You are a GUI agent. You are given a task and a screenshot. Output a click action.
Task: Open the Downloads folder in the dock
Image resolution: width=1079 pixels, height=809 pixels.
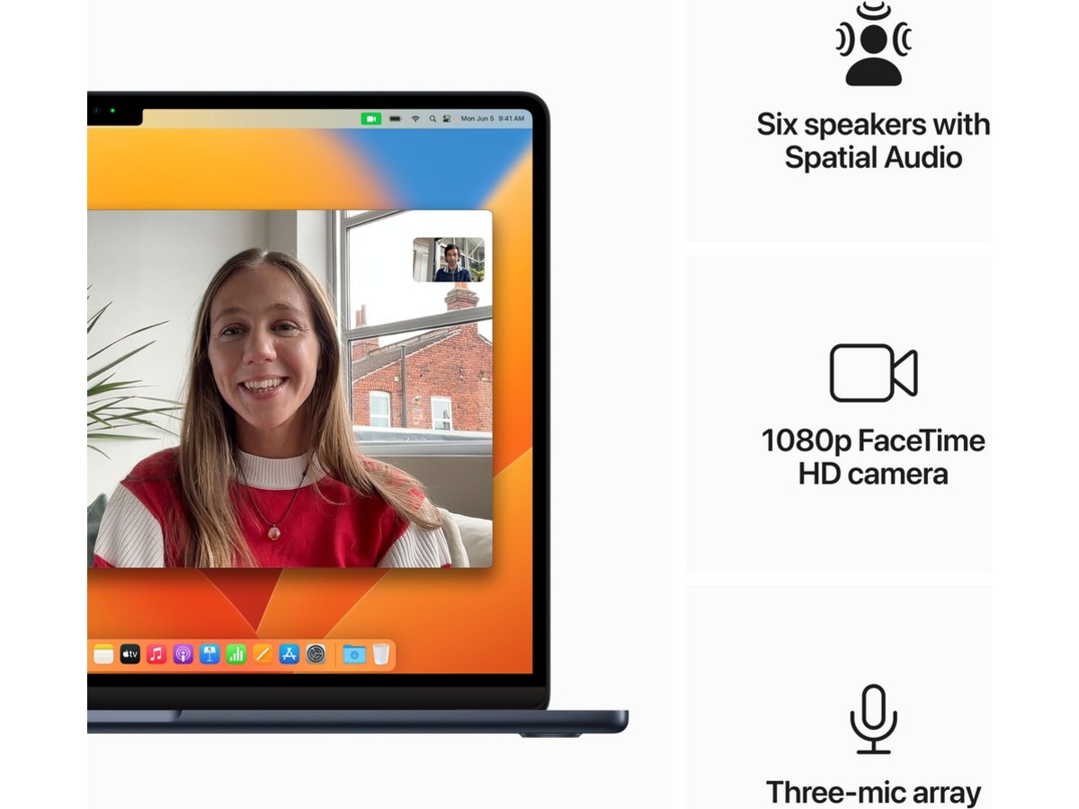pos(353,654)
